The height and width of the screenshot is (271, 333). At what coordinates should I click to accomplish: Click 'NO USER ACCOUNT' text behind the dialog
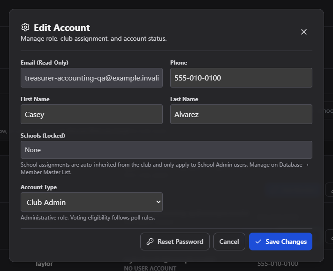click(150, 268)
